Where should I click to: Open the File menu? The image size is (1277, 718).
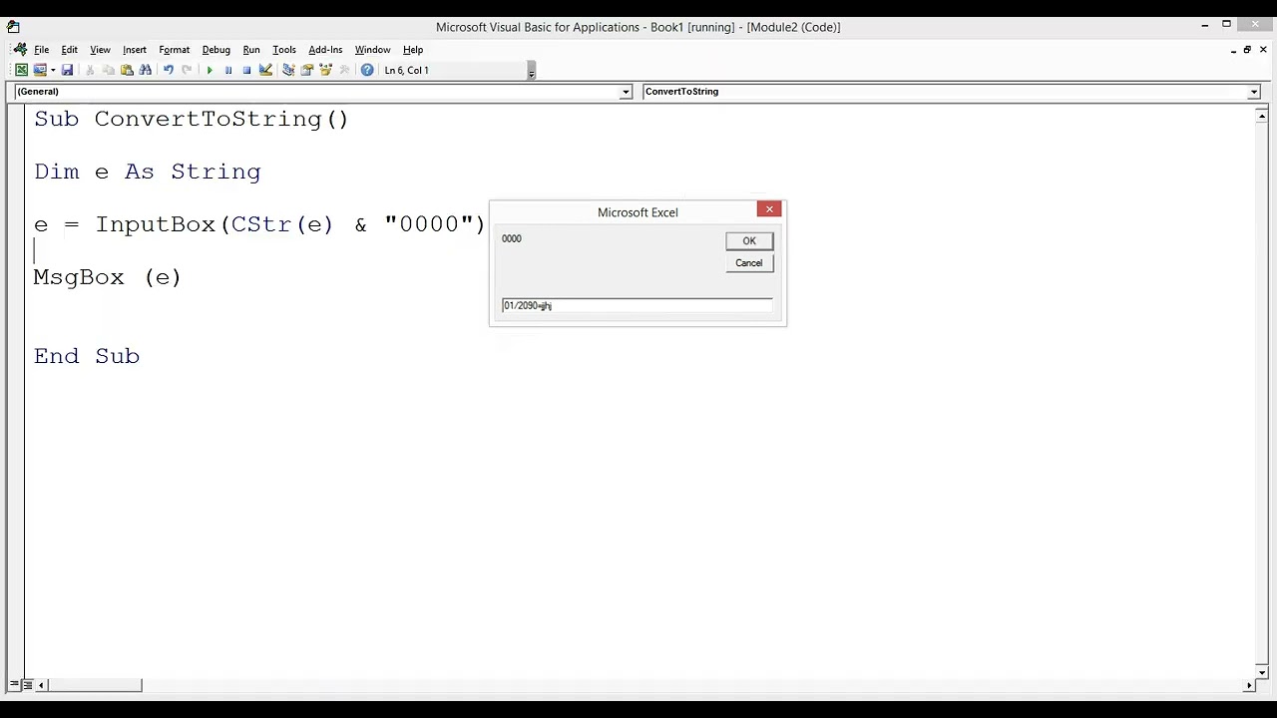point(42,49)
